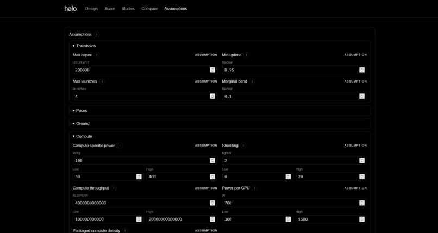The width and height of the screenshot is (438, 233).
Task: Click the Shielding value field
Action: [295, 160]
